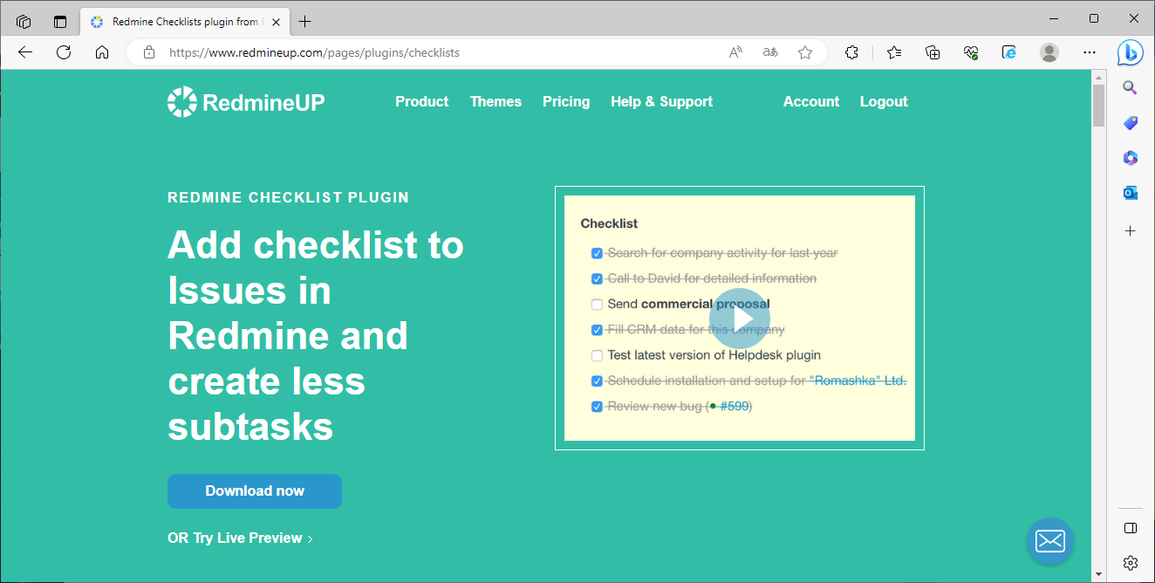Open Outlook from the Edge sidebar
Viewport: 1155px width, 583px height.
click(1130, 192)
